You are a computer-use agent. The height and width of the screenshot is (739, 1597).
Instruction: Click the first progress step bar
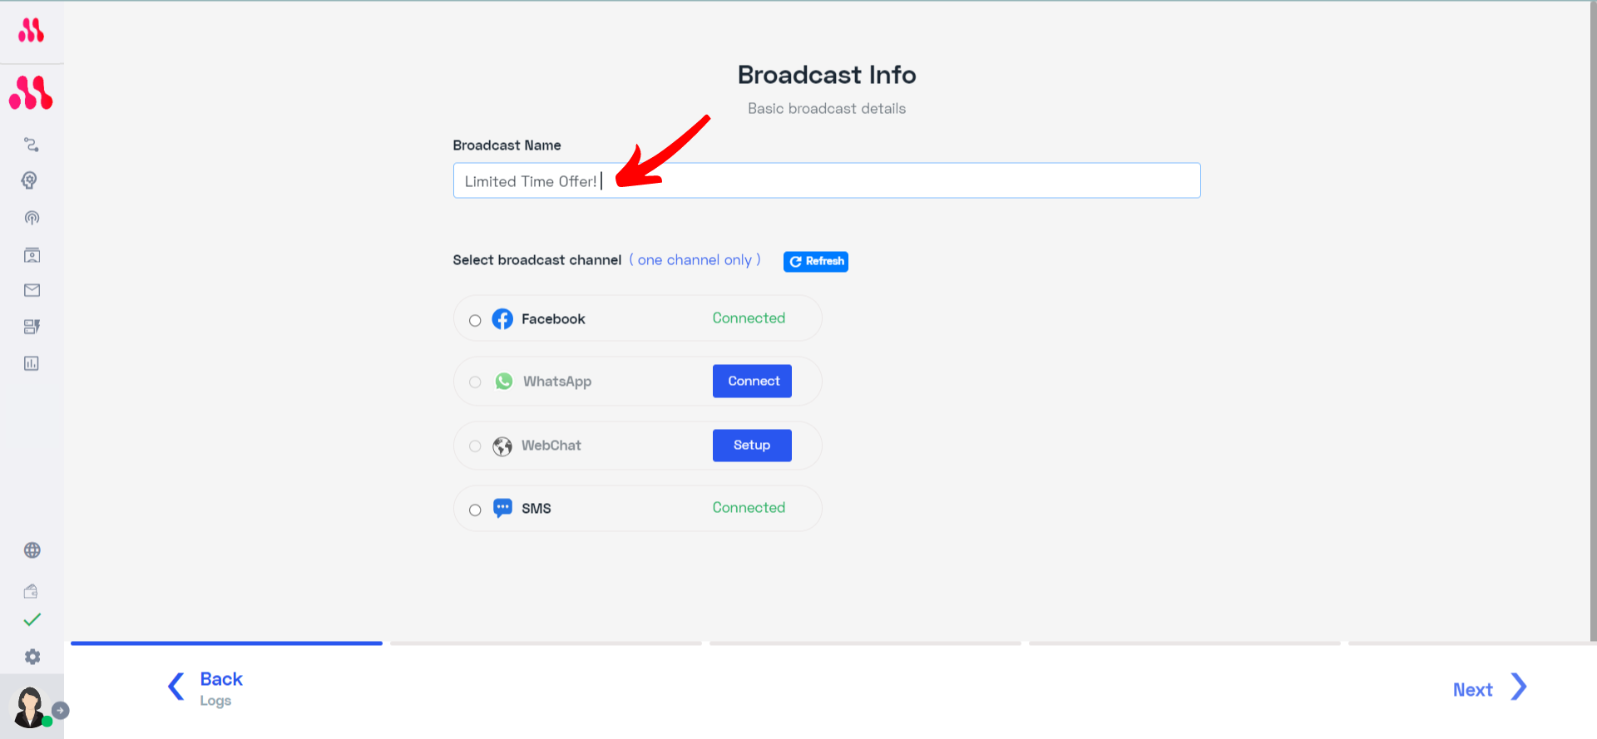[x=226, y=643]
